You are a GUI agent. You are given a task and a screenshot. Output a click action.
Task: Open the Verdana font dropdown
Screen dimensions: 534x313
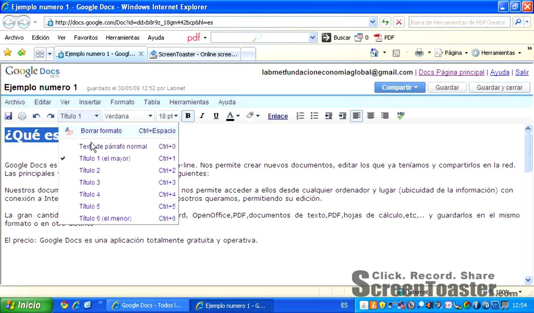128,116
